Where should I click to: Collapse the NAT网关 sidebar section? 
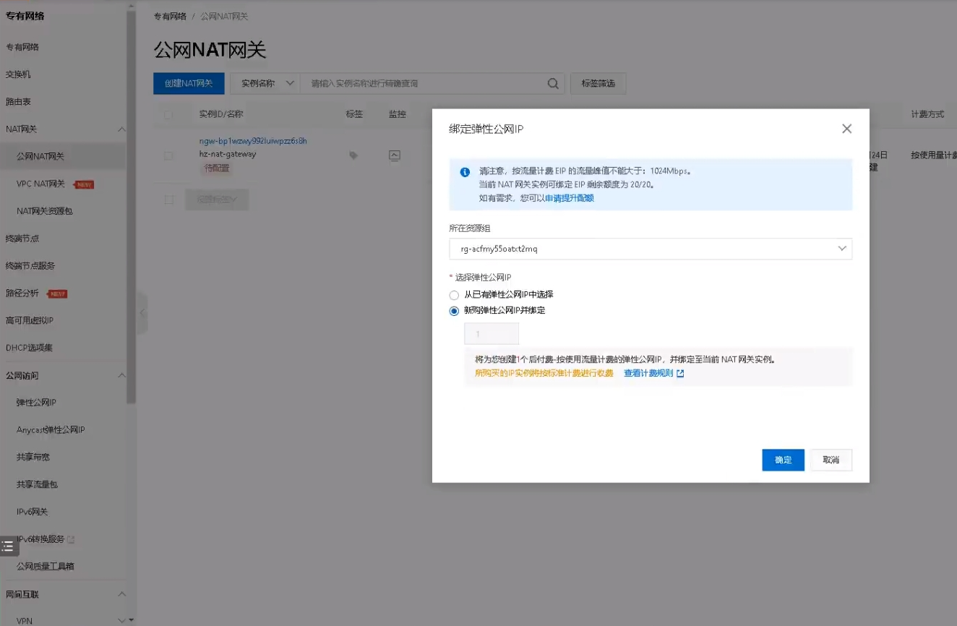point(121,129)
